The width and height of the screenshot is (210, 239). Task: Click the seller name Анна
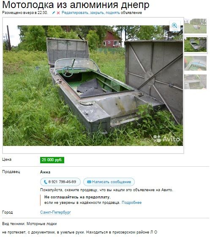[45, 172]
